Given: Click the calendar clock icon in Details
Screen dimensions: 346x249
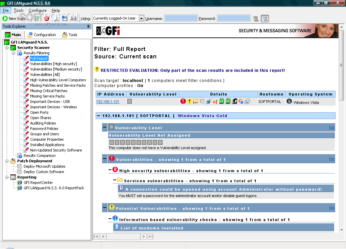Looking at the screenshot, I should coord(247,101).
